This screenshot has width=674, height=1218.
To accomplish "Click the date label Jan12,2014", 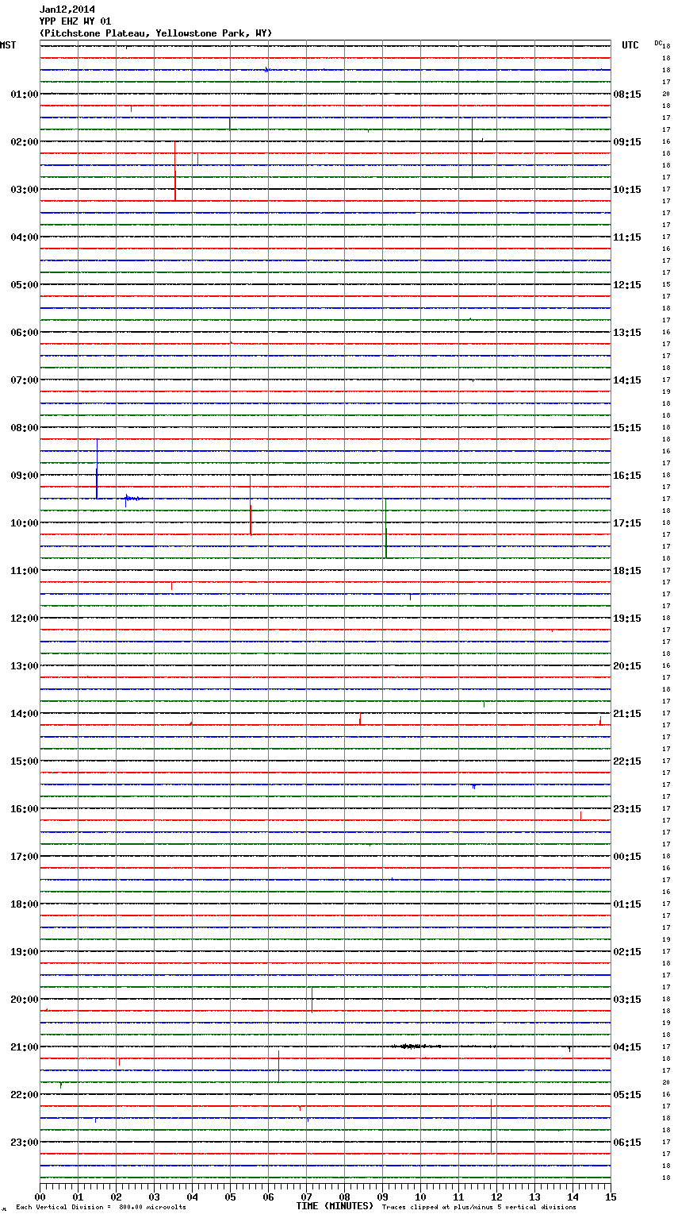I will [67, 10].
